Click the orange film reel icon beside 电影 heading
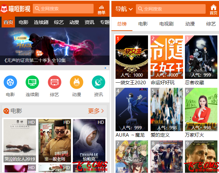Viewport: 219px width, 173px height. tap(6, 111)
